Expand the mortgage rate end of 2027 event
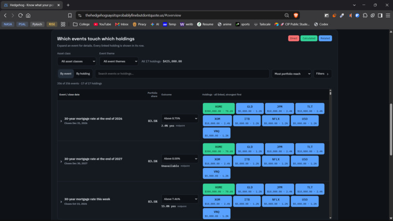 coord(61,161)
